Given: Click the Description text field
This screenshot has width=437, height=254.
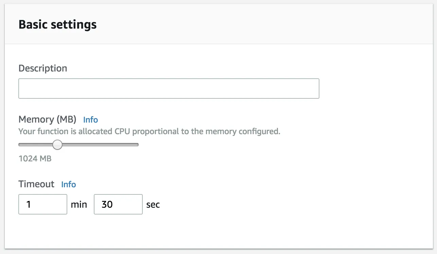Looking at the screenshot, I should point(169,89).
